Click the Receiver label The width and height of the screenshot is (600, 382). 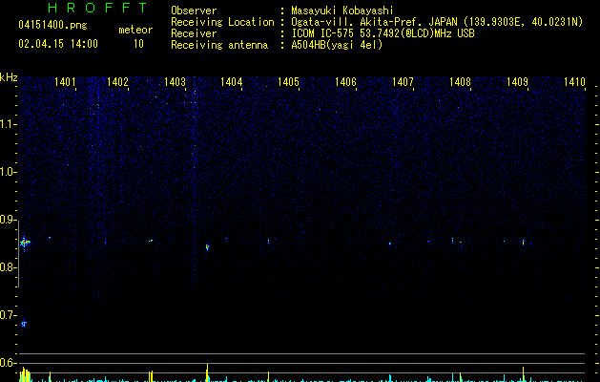point(194,33)
